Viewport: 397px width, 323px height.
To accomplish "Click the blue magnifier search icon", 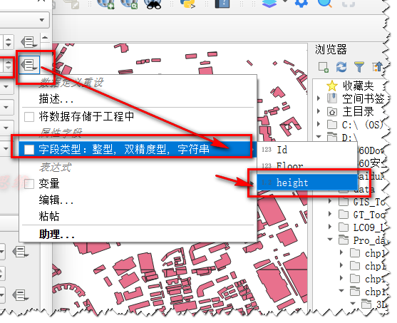I will (325, 4).
